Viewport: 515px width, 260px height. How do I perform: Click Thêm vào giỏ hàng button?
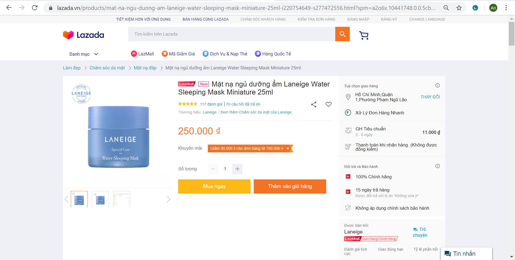(290, 186)
